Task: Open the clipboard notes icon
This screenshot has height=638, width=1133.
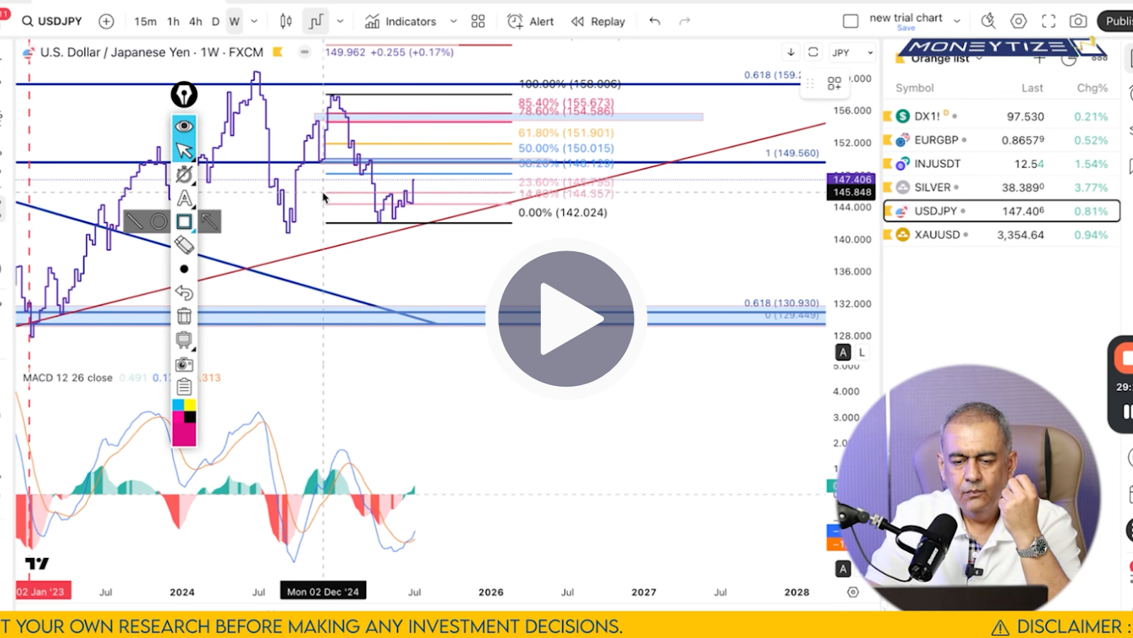Action: (x=184, y=387)
